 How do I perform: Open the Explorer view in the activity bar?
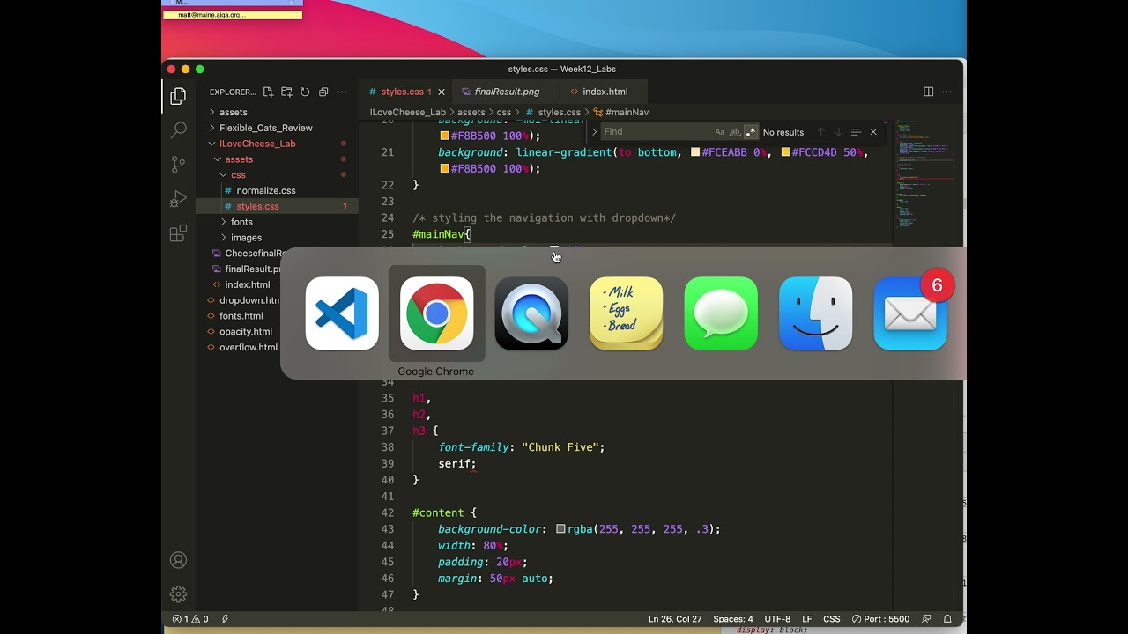178,96
